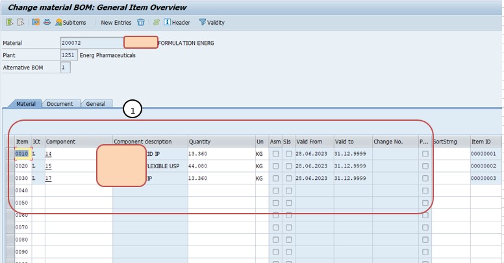This screenshot has height=263, width=504.
Task: Click the hat-shaped toolbar icon
Action: coord(47,22)
